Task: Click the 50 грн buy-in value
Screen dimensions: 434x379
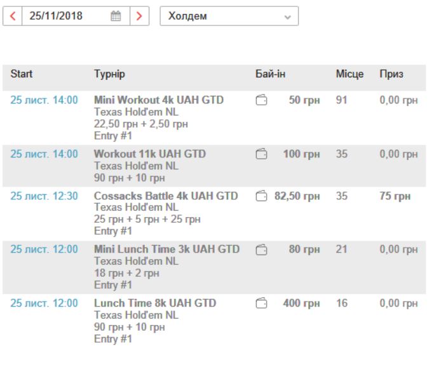Action: [304, 100]
